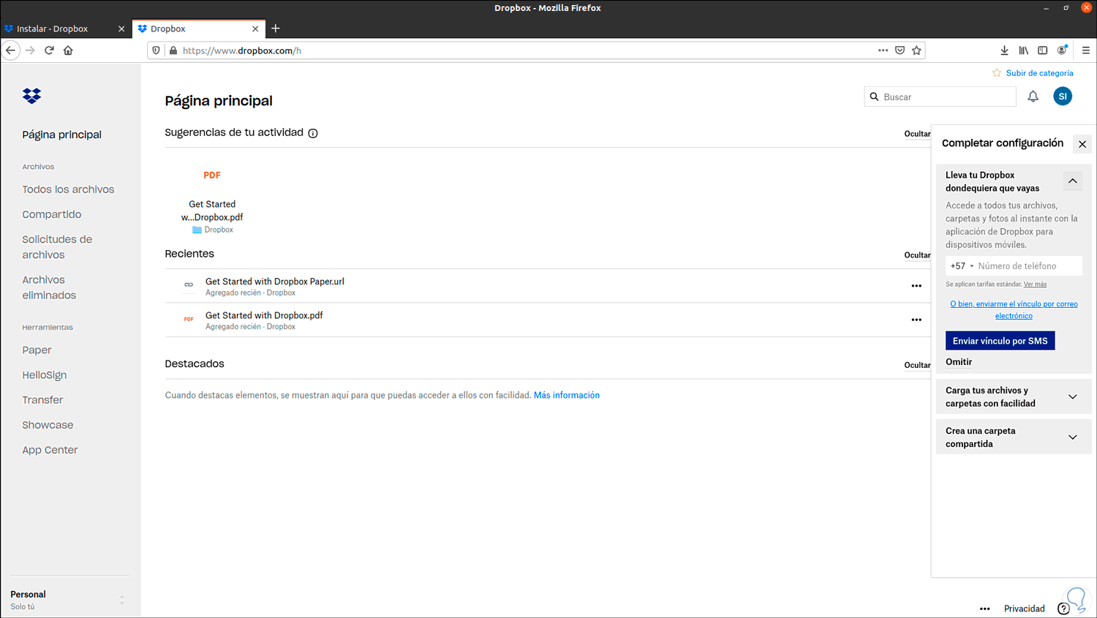
Task: Click the Dropbox logo in the sidebar
Action: 31,96
